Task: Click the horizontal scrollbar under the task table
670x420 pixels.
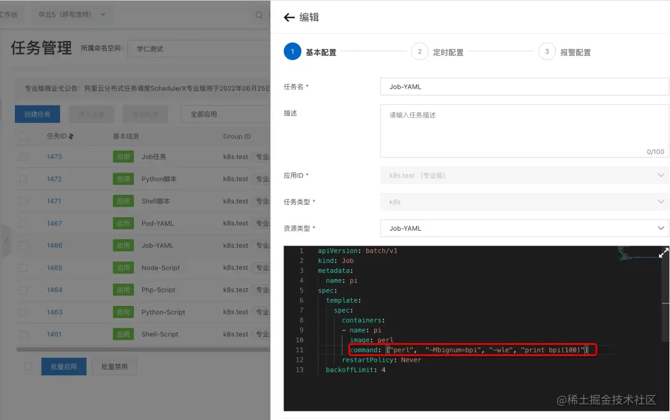Action: tap(143, 349)
